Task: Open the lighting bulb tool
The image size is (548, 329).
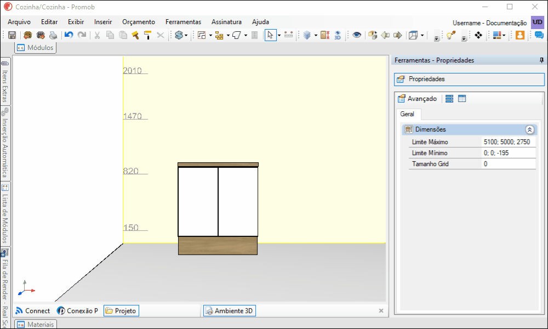Action: point(451,35)
